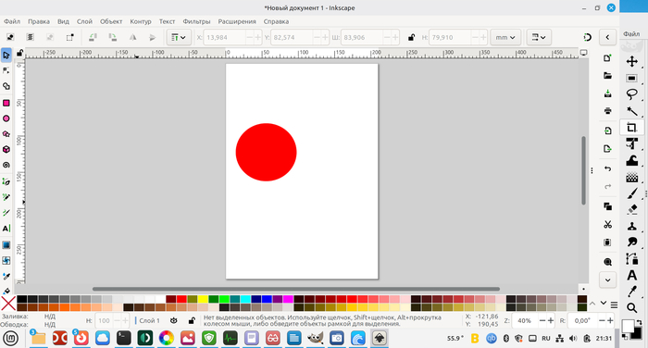
Task: Show previous palette row arrow
Action: click(592, 304)
